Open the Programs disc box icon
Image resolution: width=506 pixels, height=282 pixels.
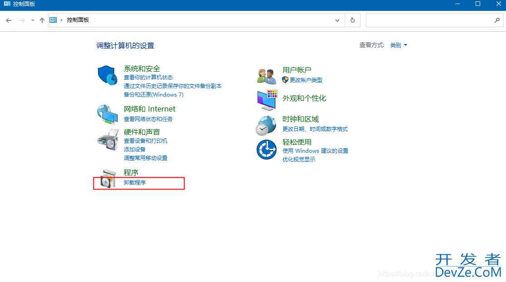[108, 179]
